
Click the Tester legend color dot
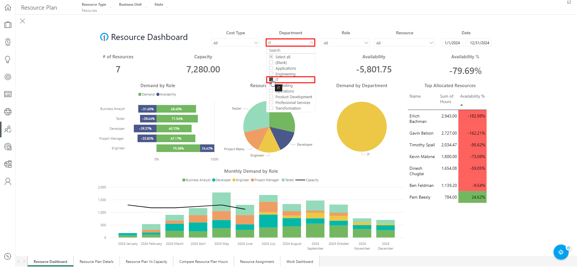click(x=283, y=180)
